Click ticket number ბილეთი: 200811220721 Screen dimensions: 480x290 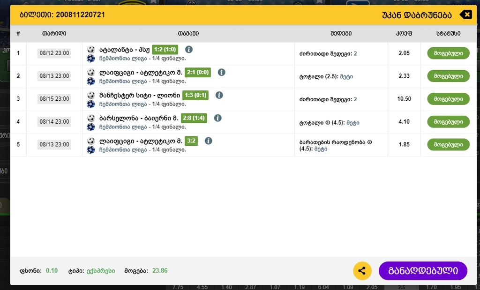click(62, 15)
